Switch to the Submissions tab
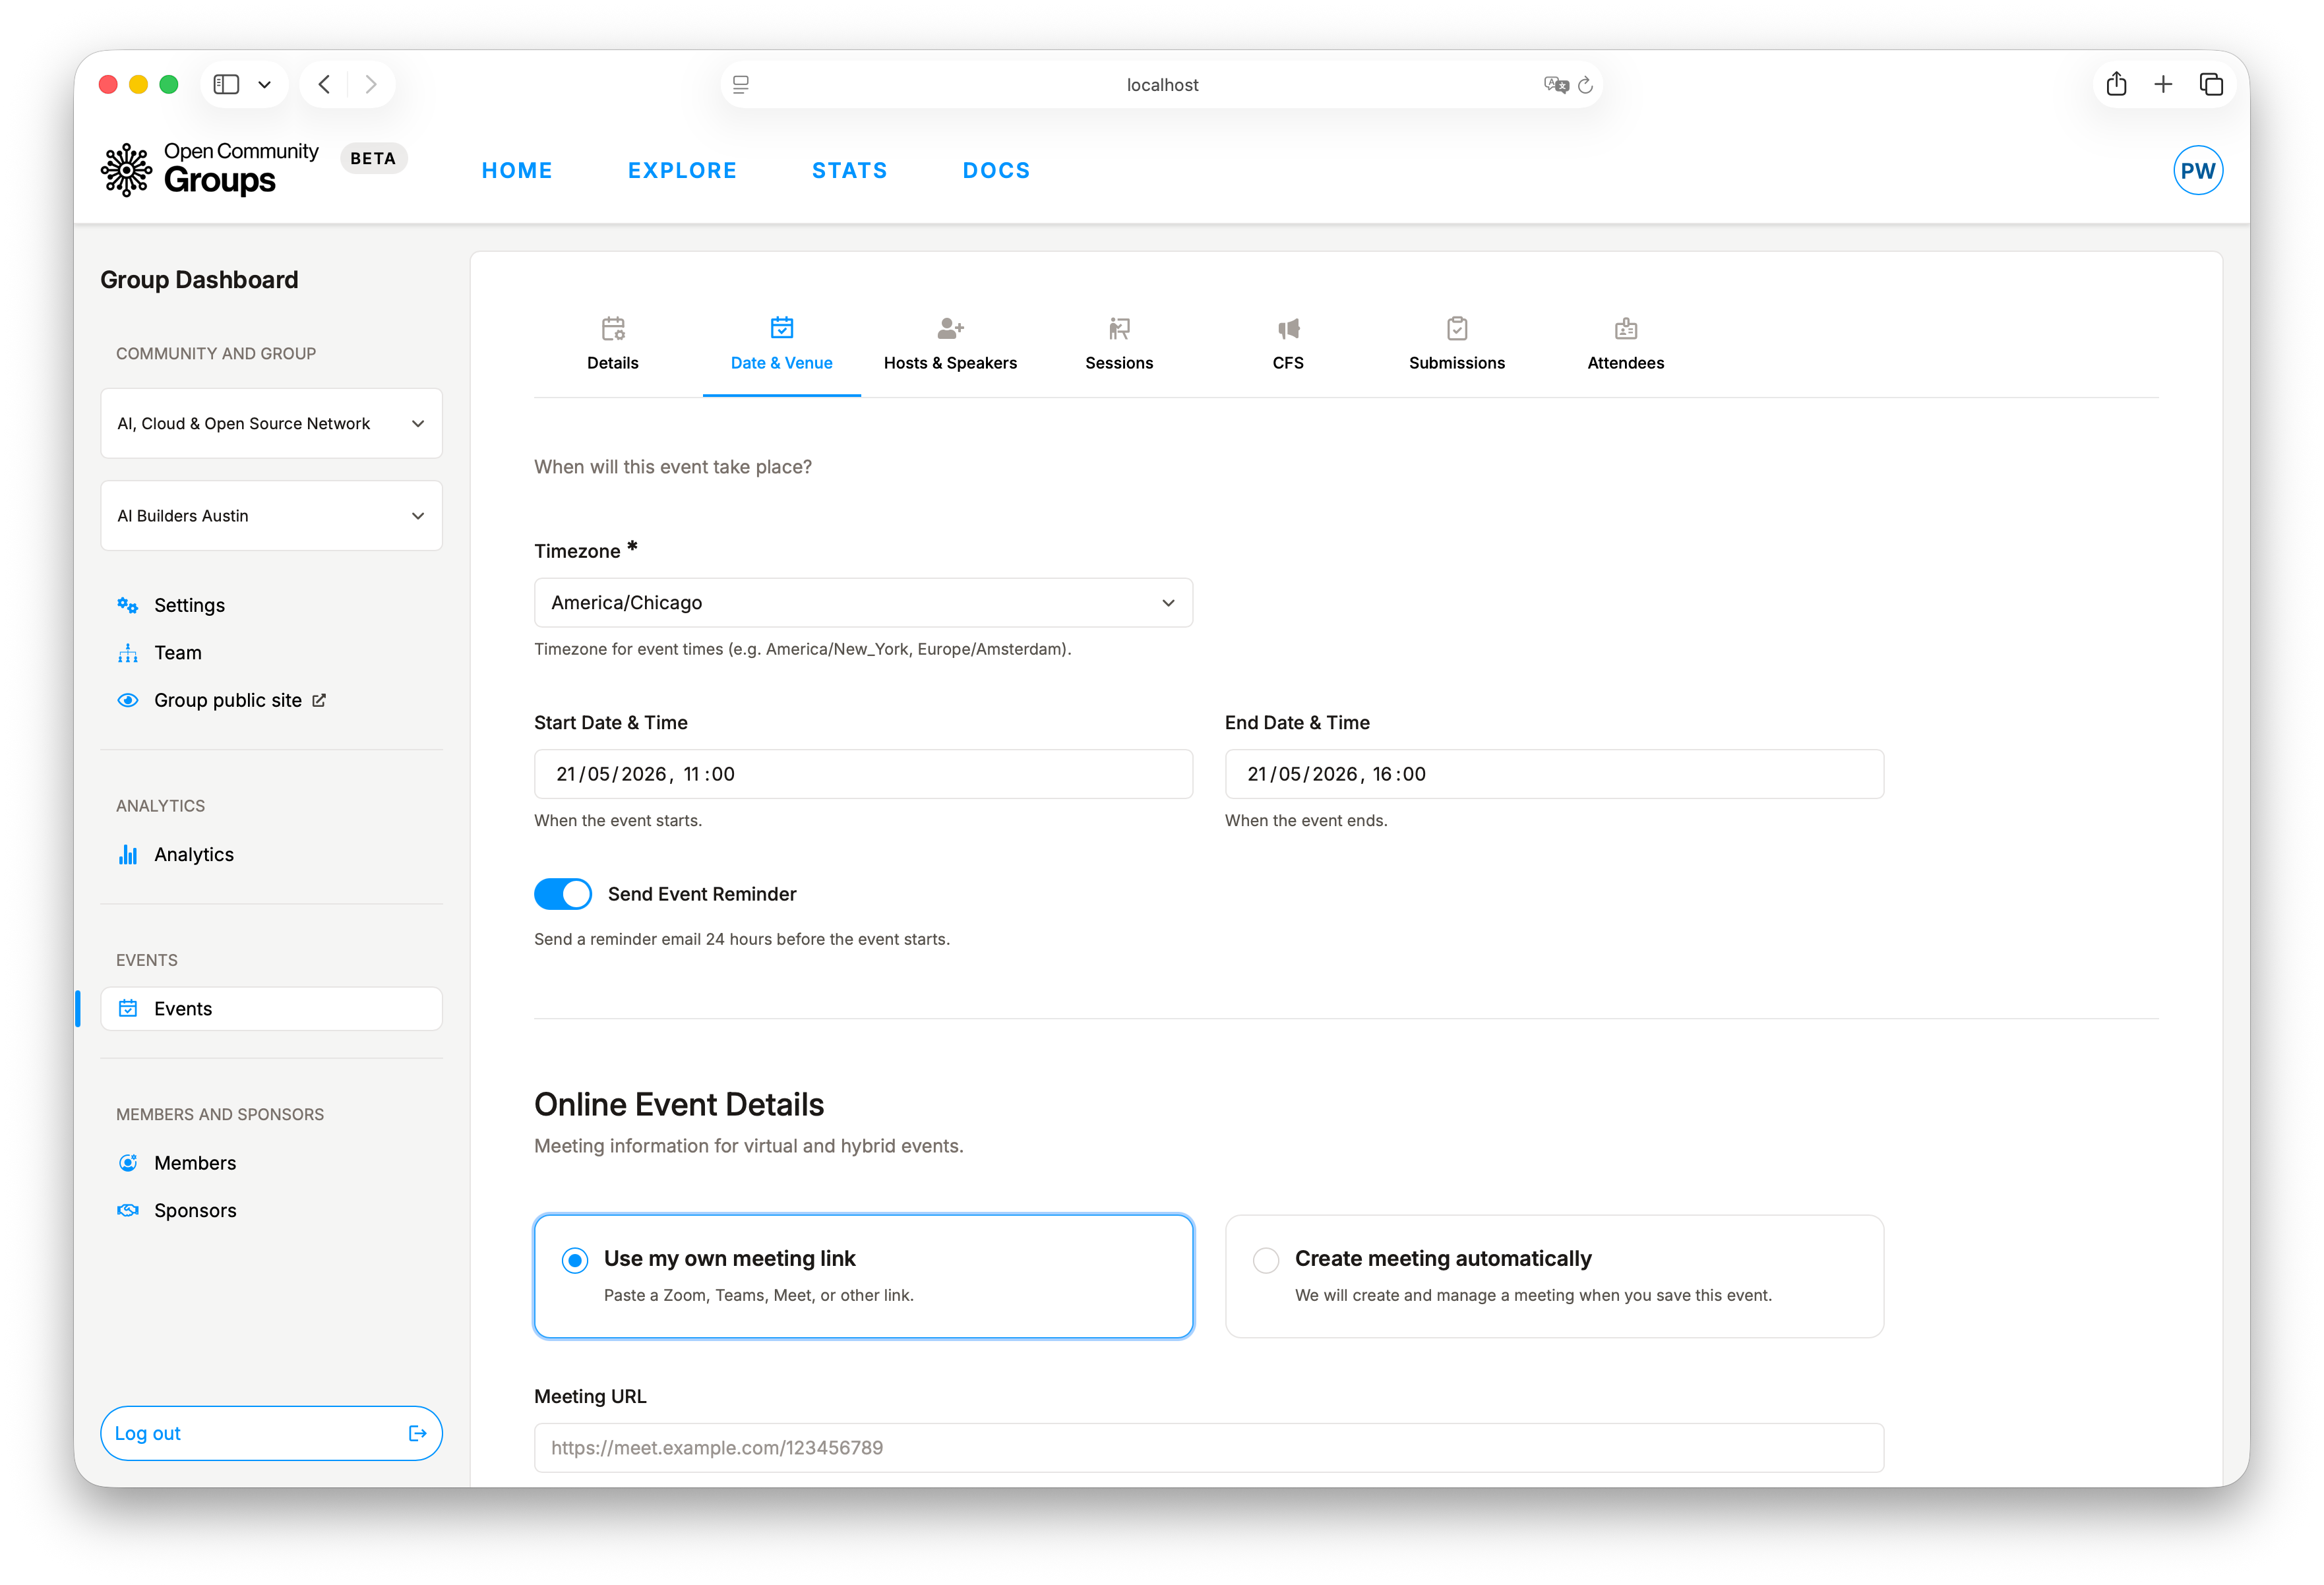 (x=1457, y=345)
